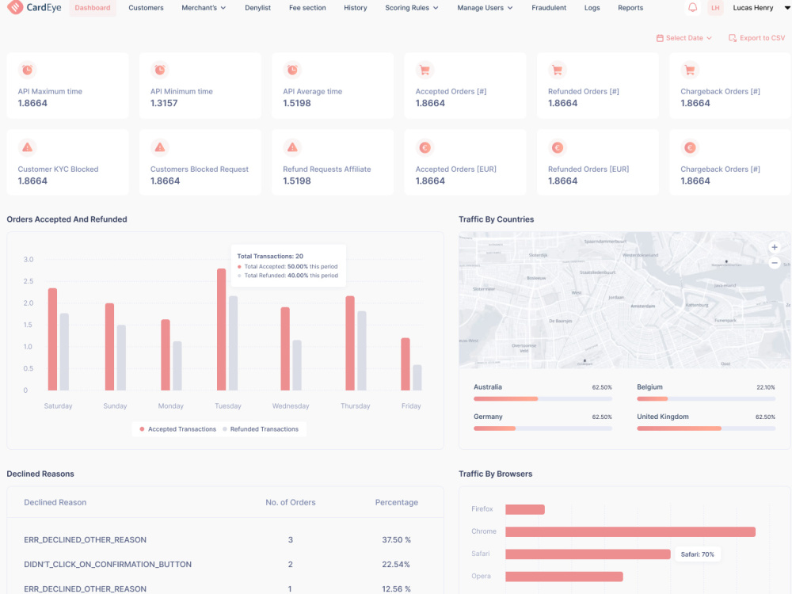
Task: Open the Fee section page
Action: coord(307,8)
